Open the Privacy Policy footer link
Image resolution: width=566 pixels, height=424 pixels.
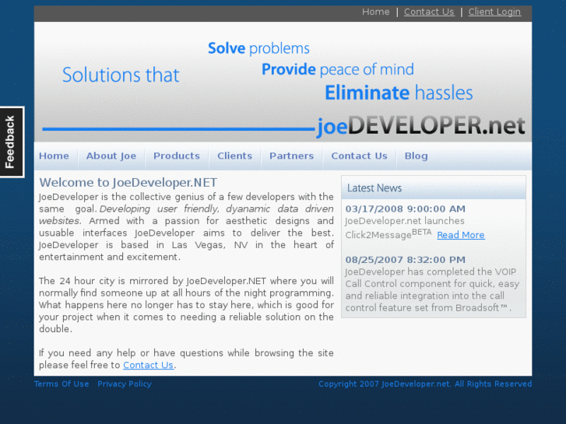pos(125,384)
